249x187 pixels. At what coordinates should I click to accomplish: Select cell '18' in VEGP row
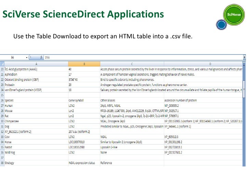click(x=84, y=90)
